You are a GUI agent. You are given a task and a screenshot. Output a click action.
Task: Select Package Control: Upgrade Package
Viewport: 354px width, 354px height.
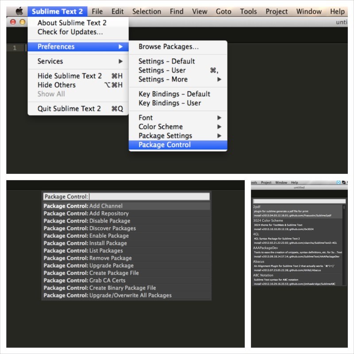pyautogui.click(x=127, y=265)
